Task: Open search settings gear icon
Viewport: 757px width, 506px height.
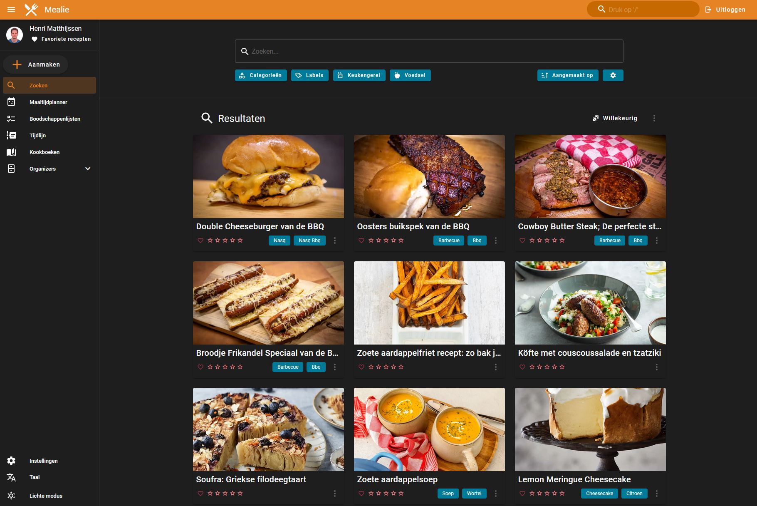Action: (x=613, y=75)
